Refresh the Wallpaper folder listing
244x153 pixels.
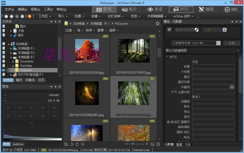click(x=158, y=23)
